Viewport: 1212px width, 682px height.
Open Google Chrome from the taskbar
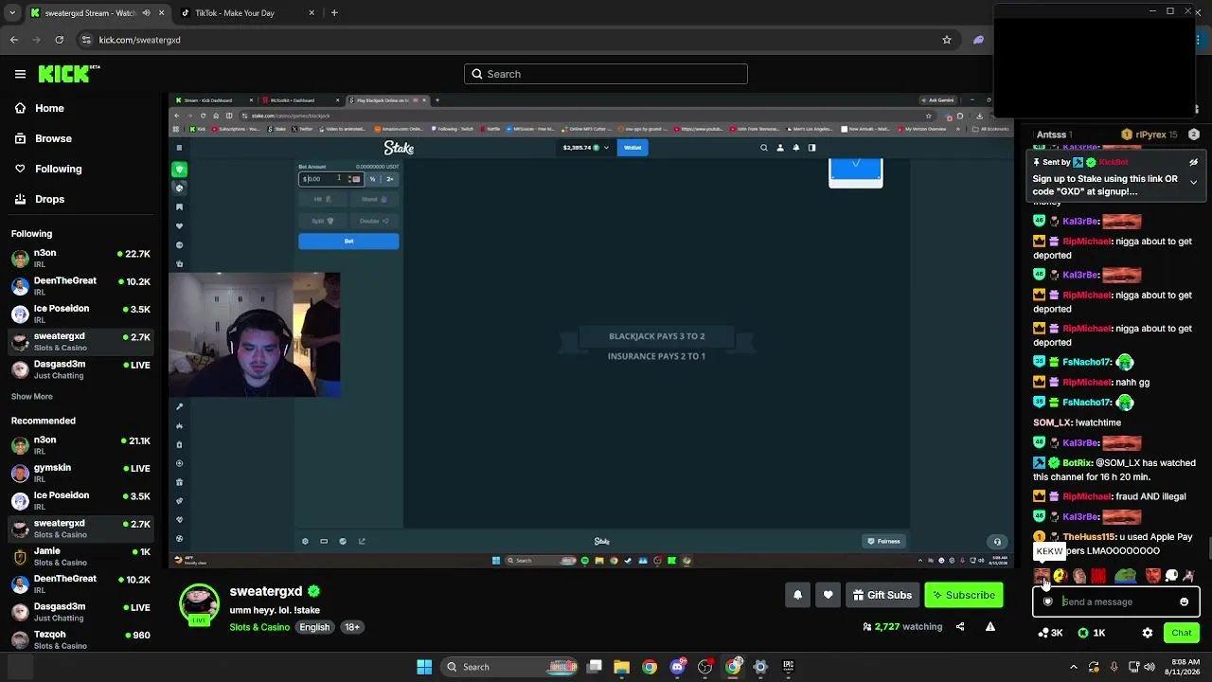649,667
